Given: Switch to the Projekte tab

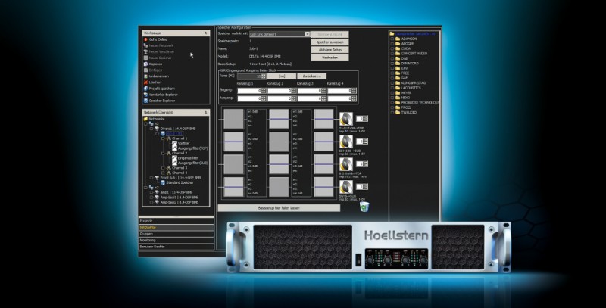Looking at the screenshot, I should click(176, 221).
